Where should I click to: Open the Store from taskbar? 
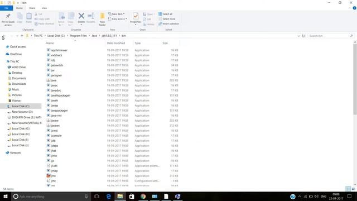132,196
